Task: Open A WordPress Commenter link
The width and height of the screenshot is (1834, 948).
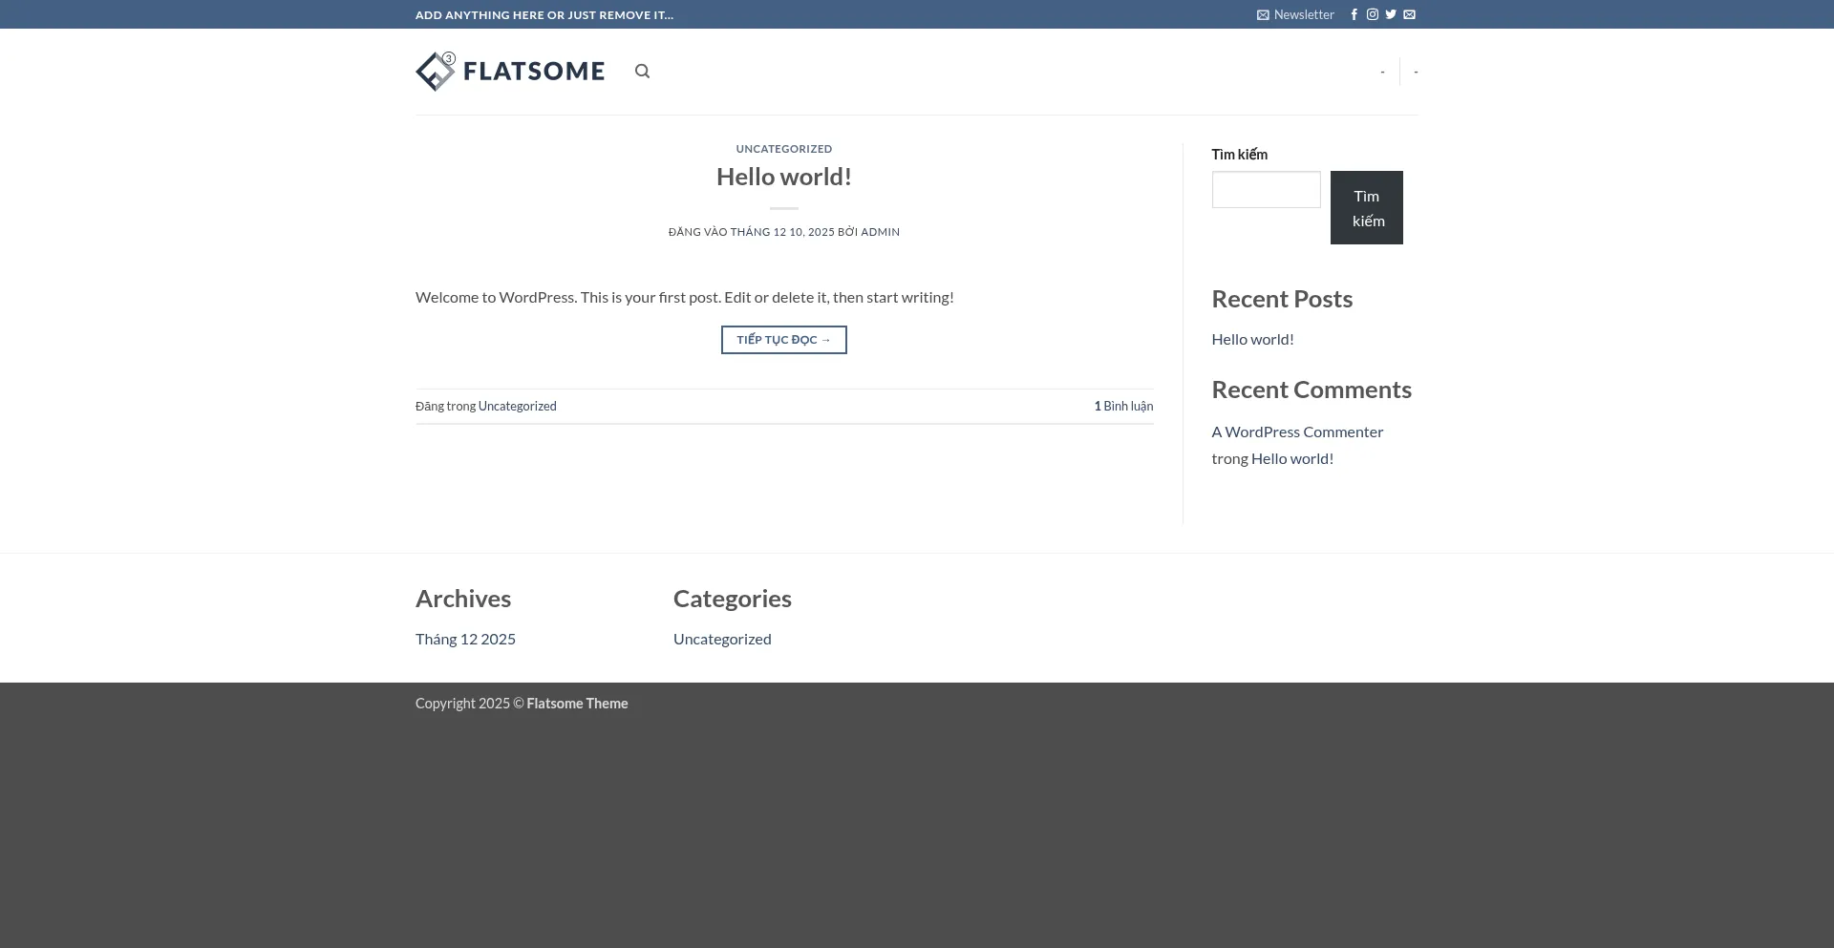Action: point(1296,432)
